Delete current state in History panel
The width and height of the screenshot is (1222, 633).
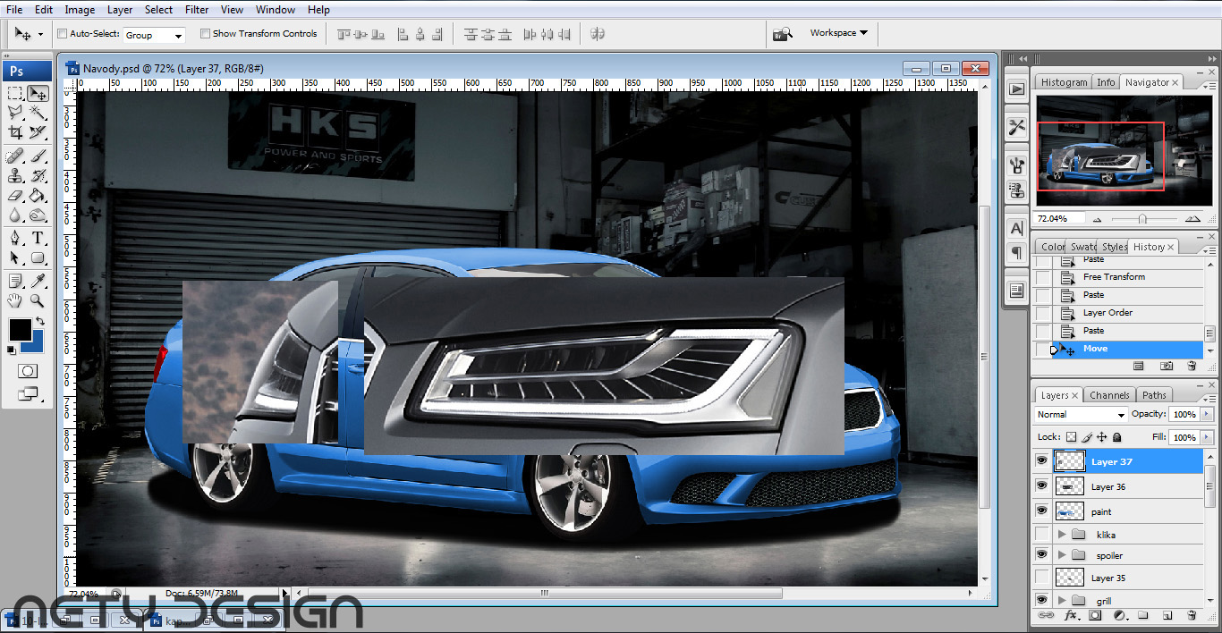(x=1191, y=366)
